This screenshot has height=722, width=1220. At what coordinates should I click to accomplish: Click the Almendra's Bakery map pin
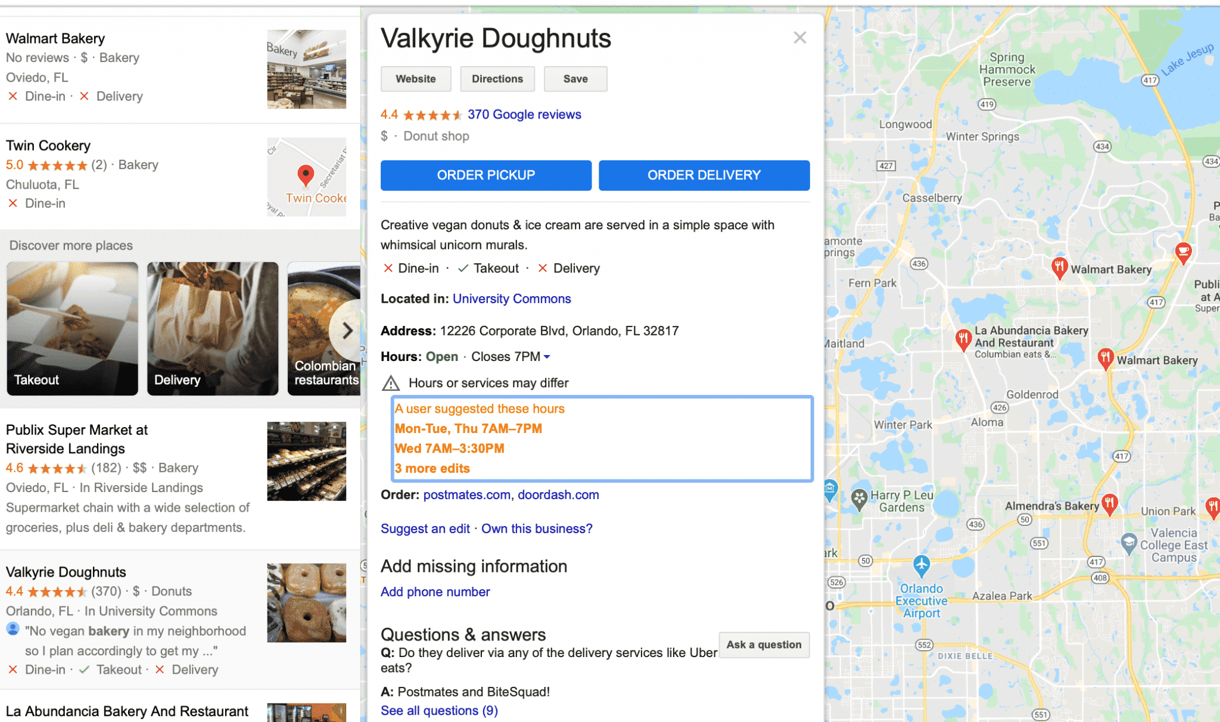tap(1109, 505)
